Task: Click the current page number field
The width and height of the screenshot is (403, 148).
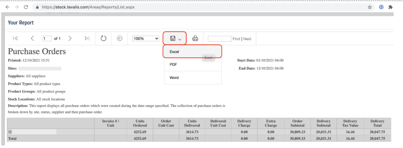Action: coord(47,38)
